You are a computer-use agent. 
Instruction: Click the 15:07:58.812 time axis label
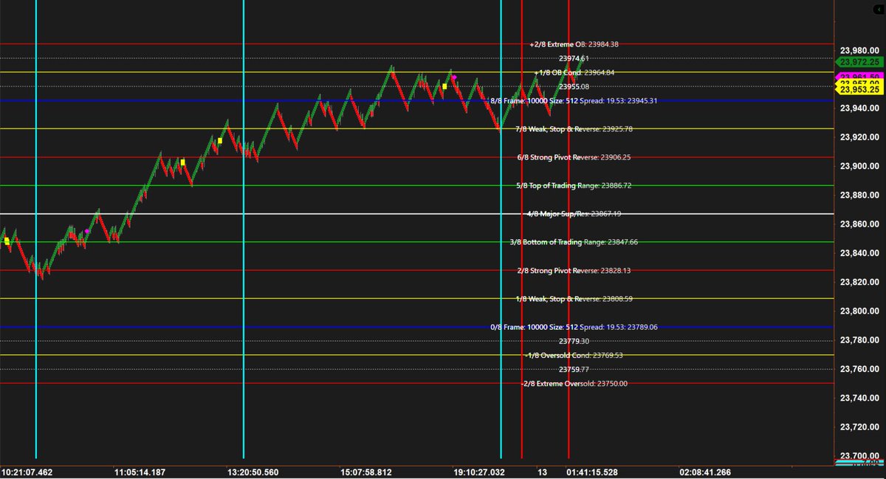365,472
